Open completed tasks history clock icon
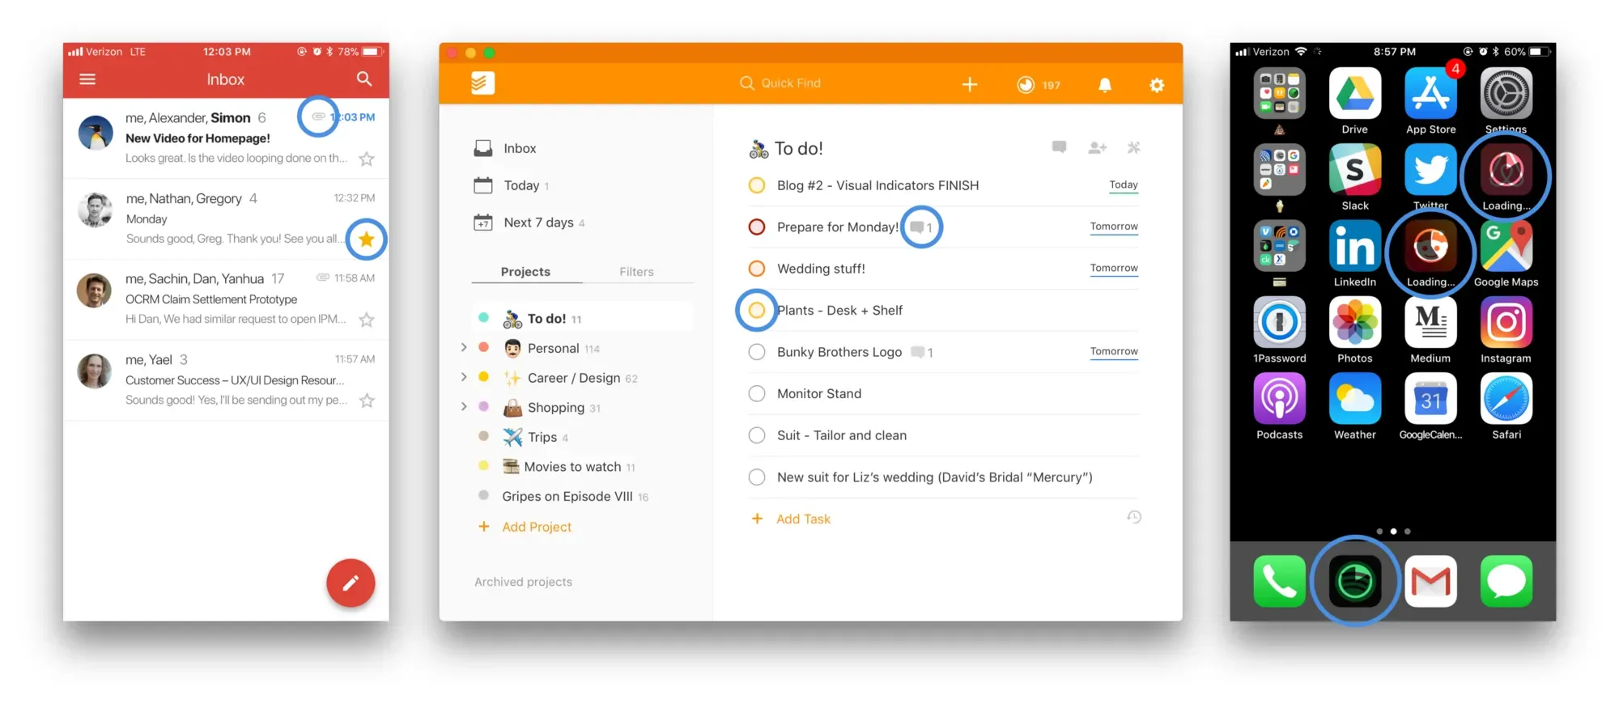The width and height of the screenshot is (1619, 708). [1134, 517]
